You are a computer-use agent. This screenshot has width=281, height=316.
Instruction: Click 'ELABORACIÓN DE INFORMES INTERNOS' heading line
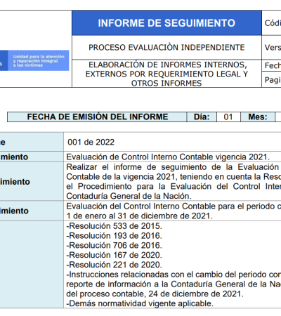pyautogui.click(x=168, y=65)
